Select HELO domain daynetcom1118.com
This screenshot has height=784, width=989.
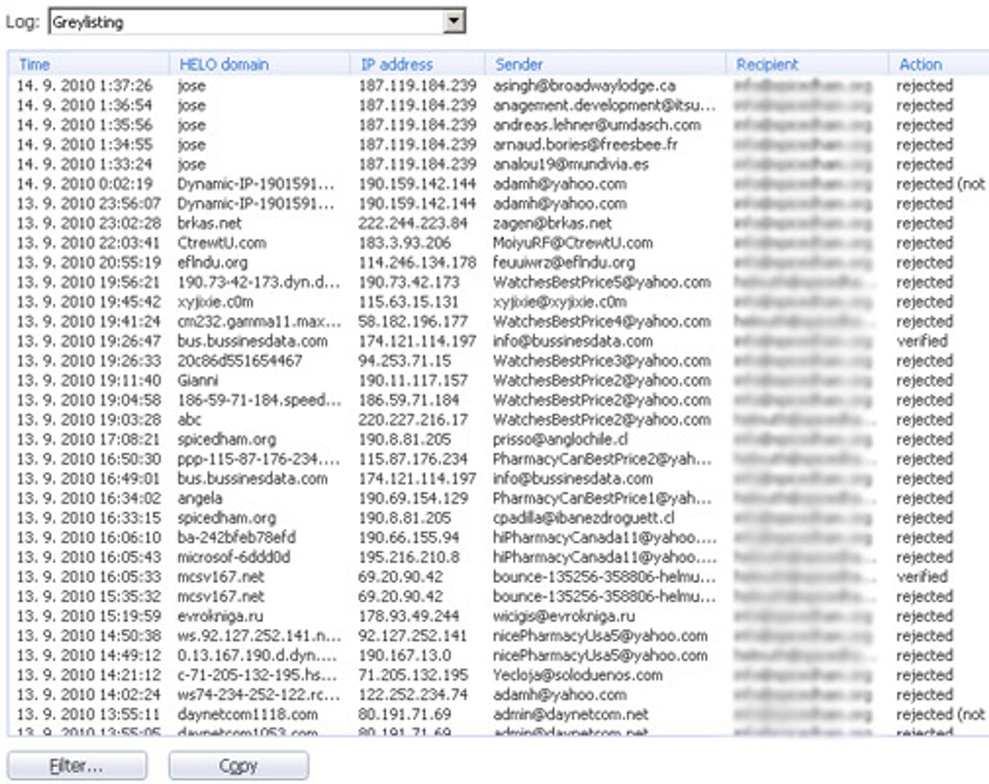click(248, 714)
